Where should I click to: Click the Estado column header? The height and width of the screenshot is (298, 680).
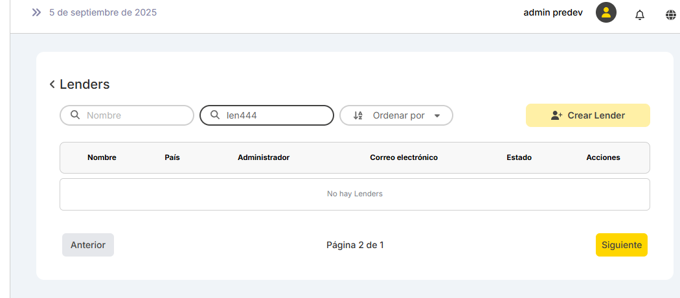pyautogui.click(x=519, y=157)
